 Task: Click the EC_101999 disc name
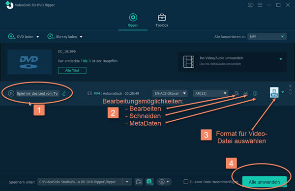tap(67, 52)
